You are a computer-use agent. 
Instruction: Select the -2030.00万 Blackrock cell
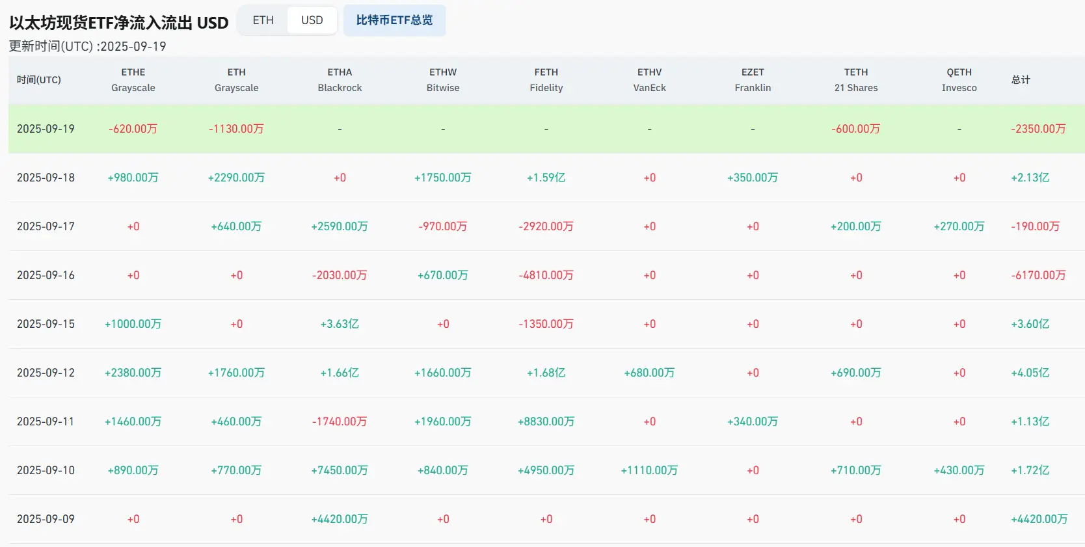(x=340, y=275)
